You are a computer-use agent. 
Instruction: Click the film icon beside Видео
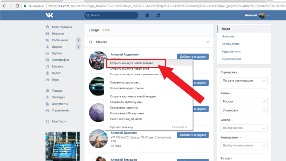pos(47,73)
